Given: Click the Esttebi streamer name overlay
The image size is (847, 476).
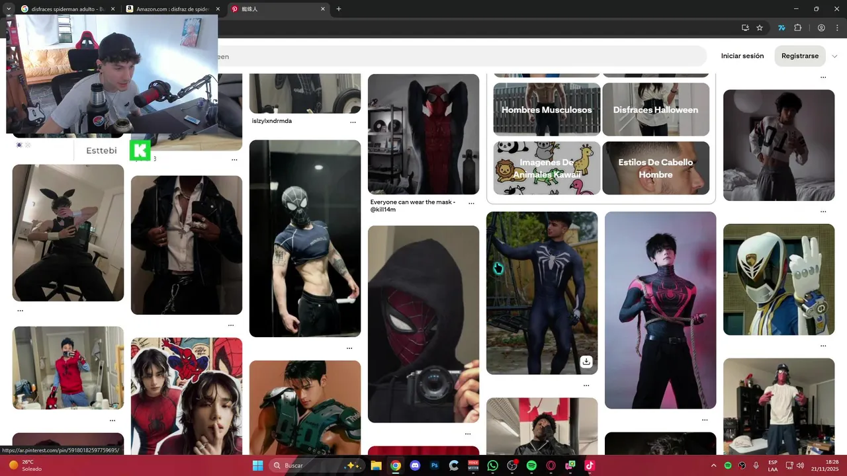Looking at the screenshot, I should click(101, 151).
